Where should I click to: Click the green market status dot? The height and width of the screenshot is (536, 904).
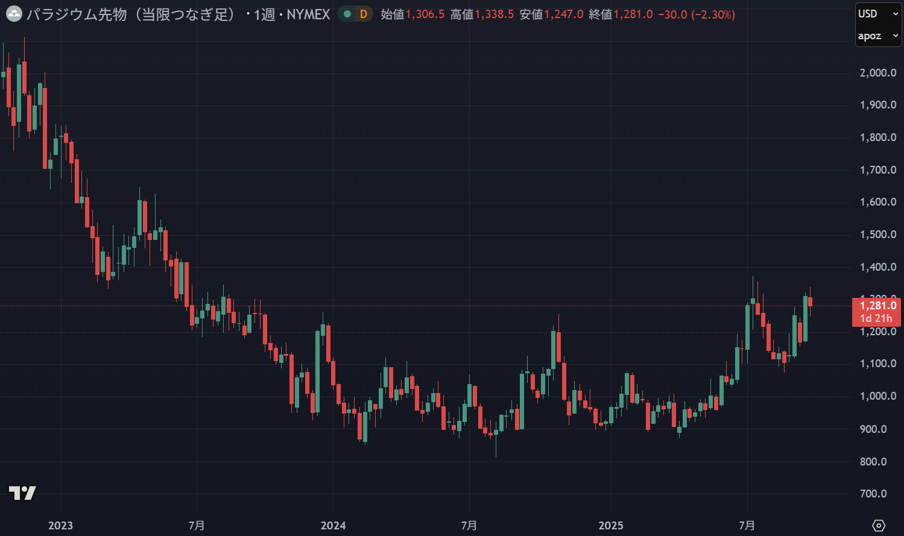click(x=347, y=14)
